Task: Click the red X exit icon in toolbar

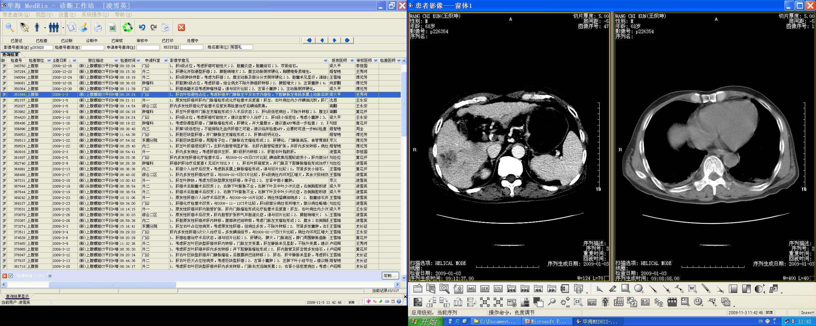Action: coord(181,27)
